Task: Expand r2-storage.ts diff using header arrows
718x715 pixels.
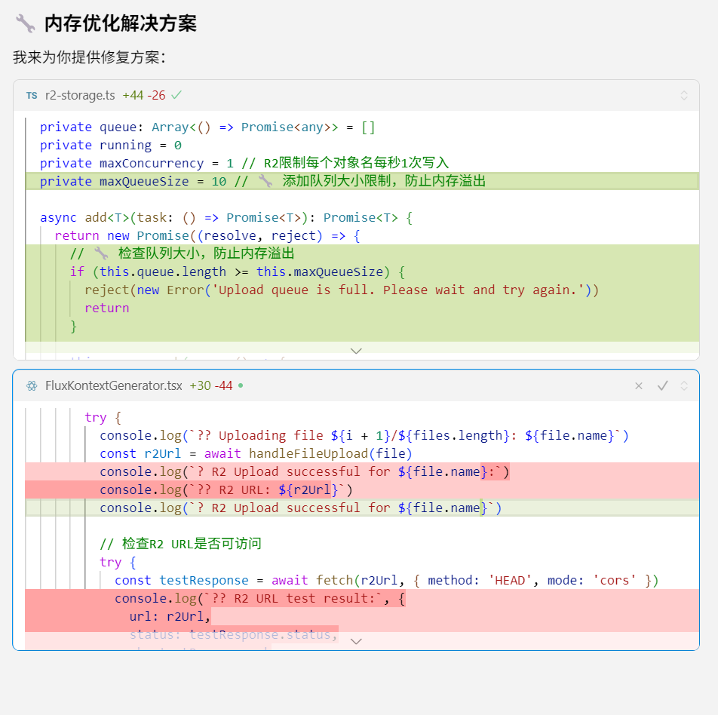Action: 683,95
